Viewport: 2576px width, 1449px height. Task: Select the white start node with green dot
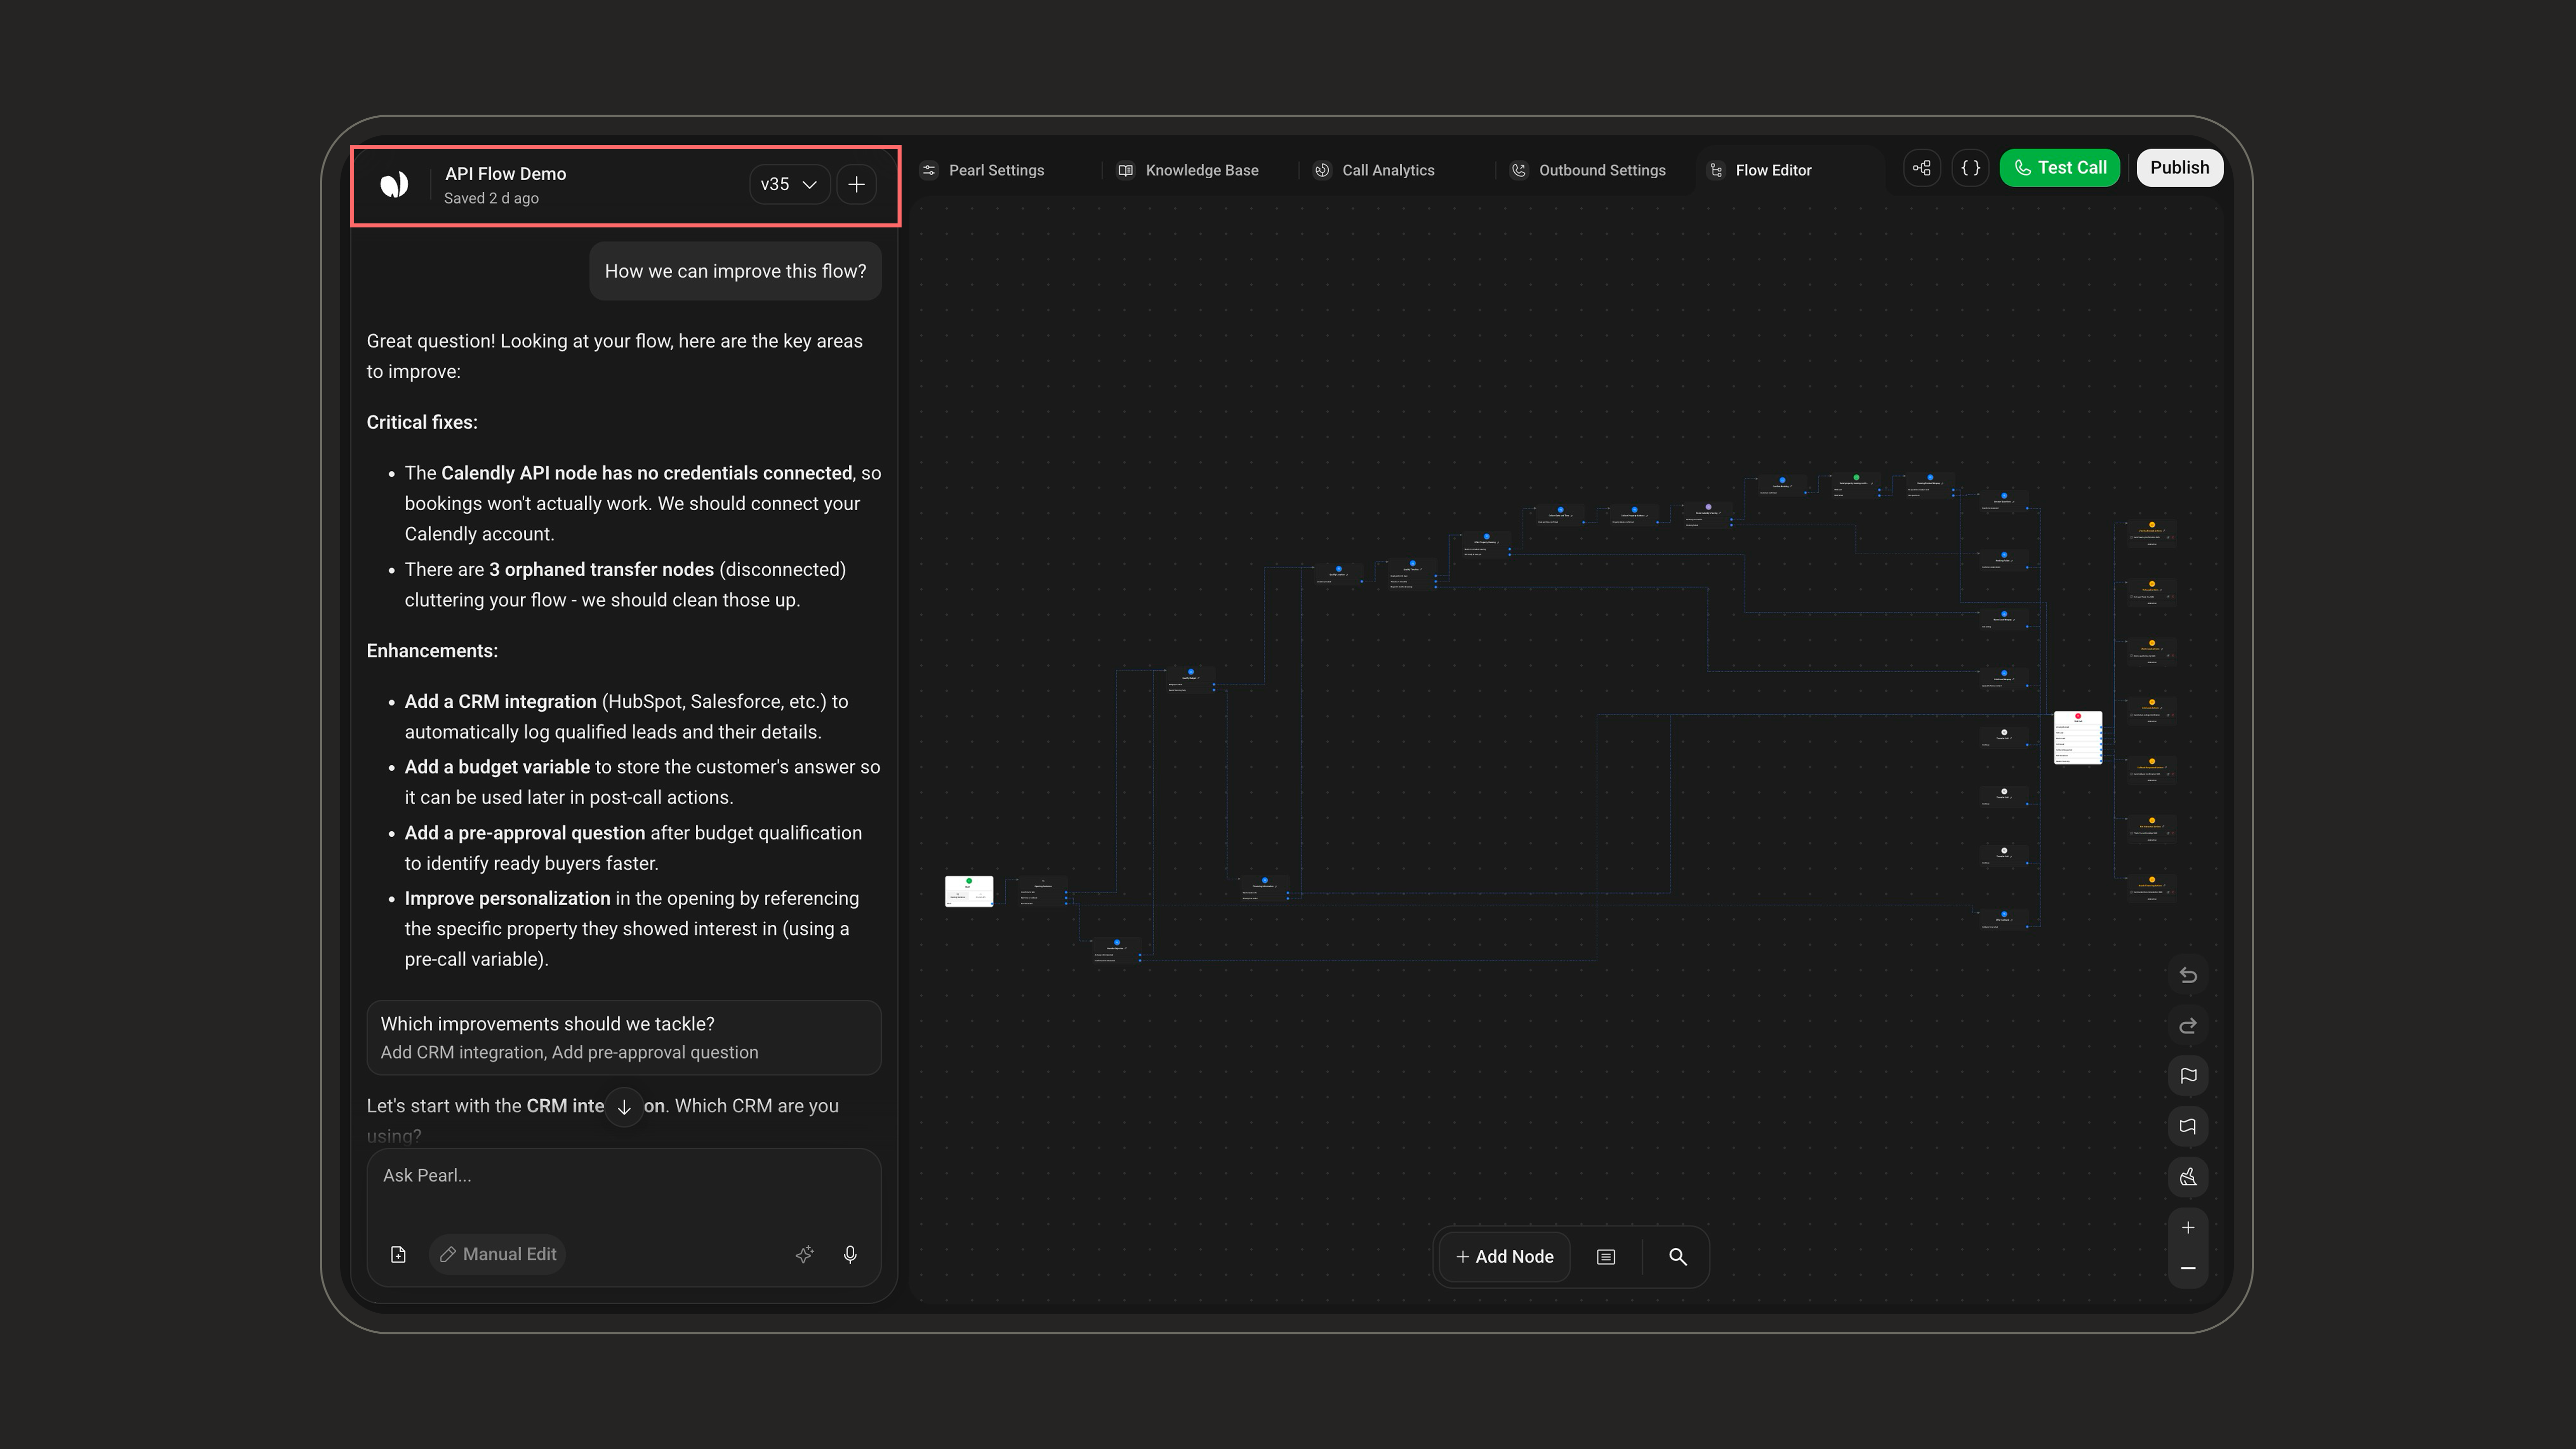tap(969, 891)
